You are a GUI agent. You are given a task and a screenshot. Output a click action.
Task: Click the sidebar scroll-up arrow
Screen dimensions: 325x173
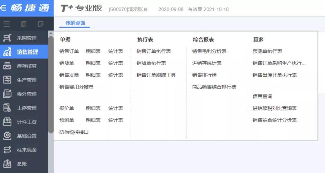[x=51, y=33]
